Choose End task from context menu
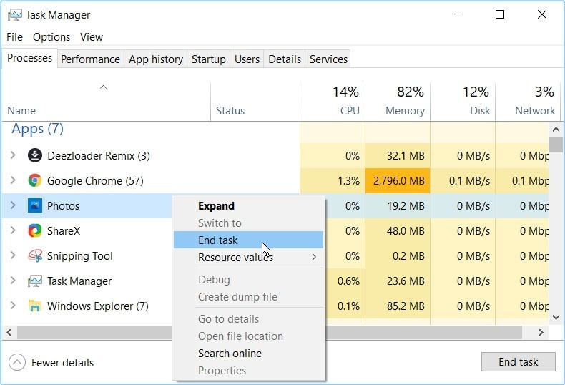This screenshot has width=565, height=385. click(218, 240)
